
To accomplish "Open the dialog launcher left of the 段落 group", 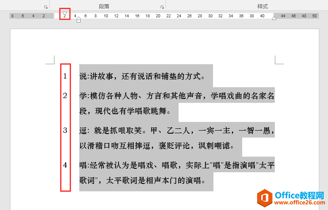I will (x=46, y=7).
